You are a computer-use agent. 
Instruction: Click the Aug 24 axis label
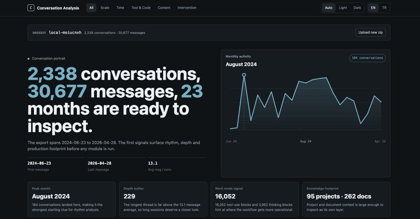[306, 141]
